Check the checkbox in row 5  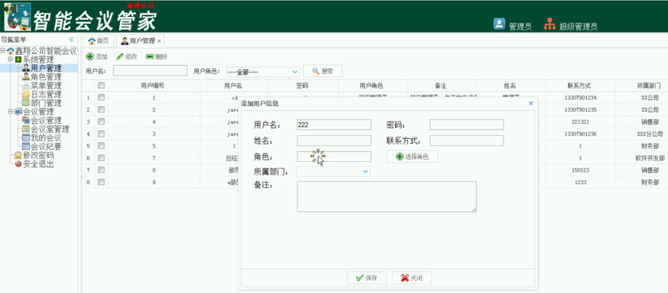[x=101, y=145]
